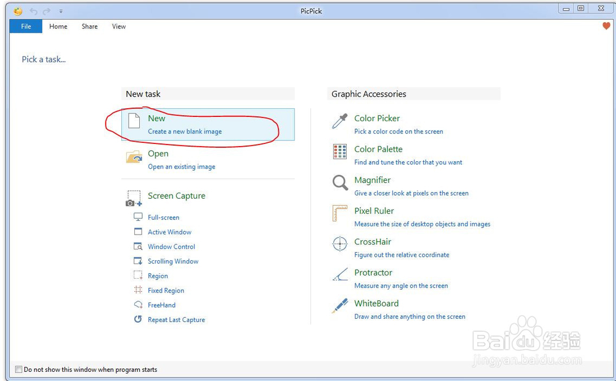Screen dimensions: 616x381
Task: Click the Redo arrow in quick access toolbar
Action: pos(47,11)
